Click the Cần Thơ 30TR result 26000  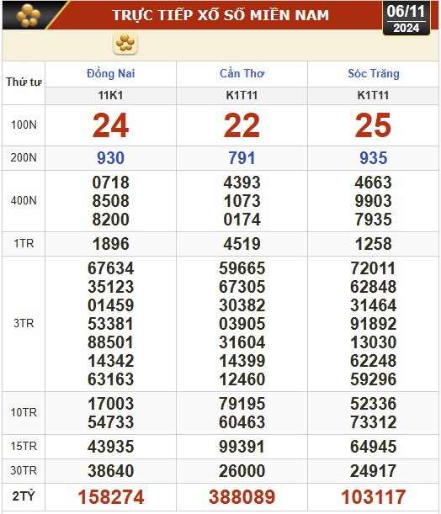tap(242, 471)
